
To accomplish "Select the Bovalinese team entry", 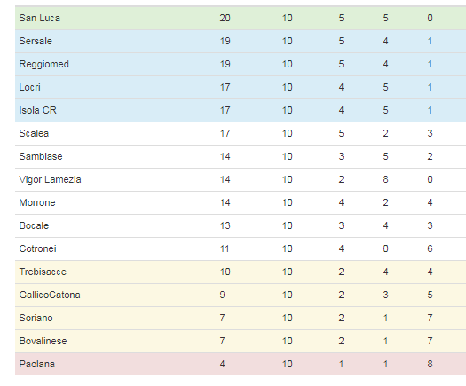I will click(x=43, y=341).
